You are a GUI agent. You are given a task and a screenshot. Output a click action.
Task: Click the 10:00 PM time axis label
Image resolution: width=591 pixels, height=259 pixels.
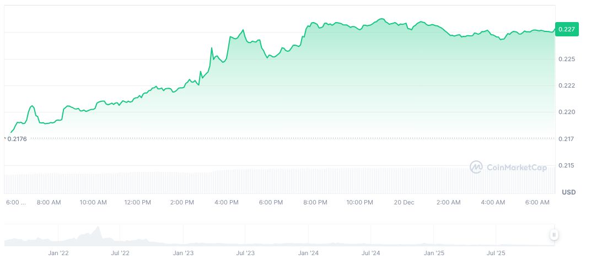(360, 202)
